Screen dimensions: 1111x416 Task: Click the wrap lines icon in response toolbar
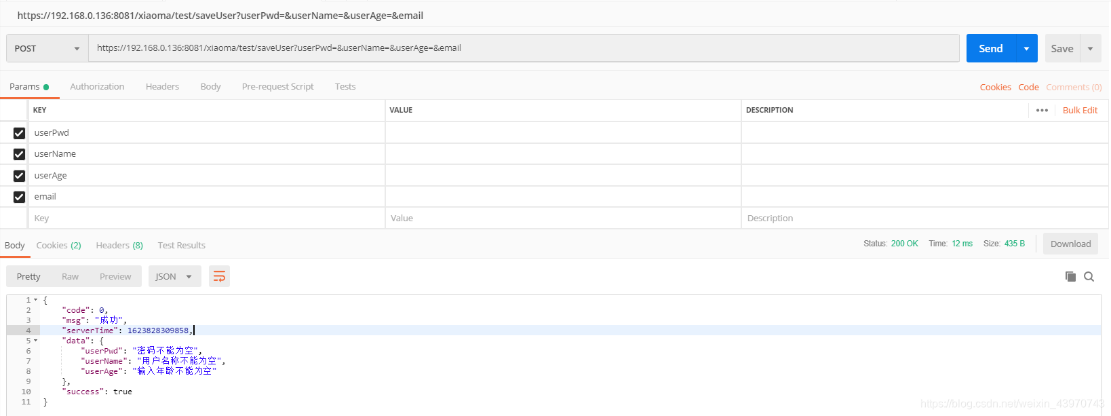[x=219, y=276]
